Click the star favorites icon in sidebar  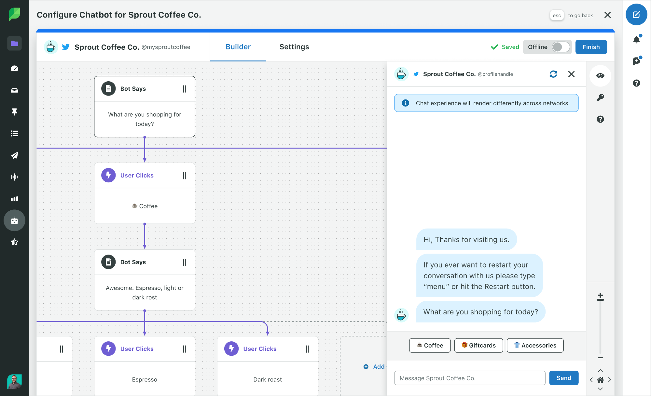point(14,242)
